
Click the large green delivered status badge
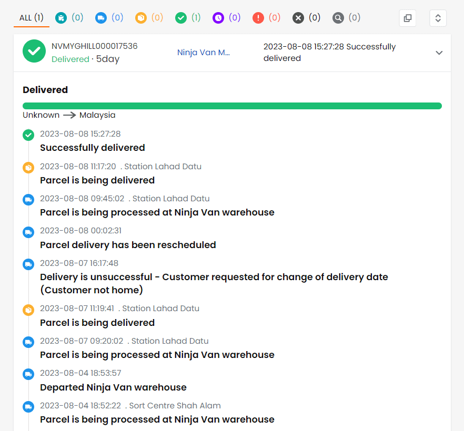[34, 52]
